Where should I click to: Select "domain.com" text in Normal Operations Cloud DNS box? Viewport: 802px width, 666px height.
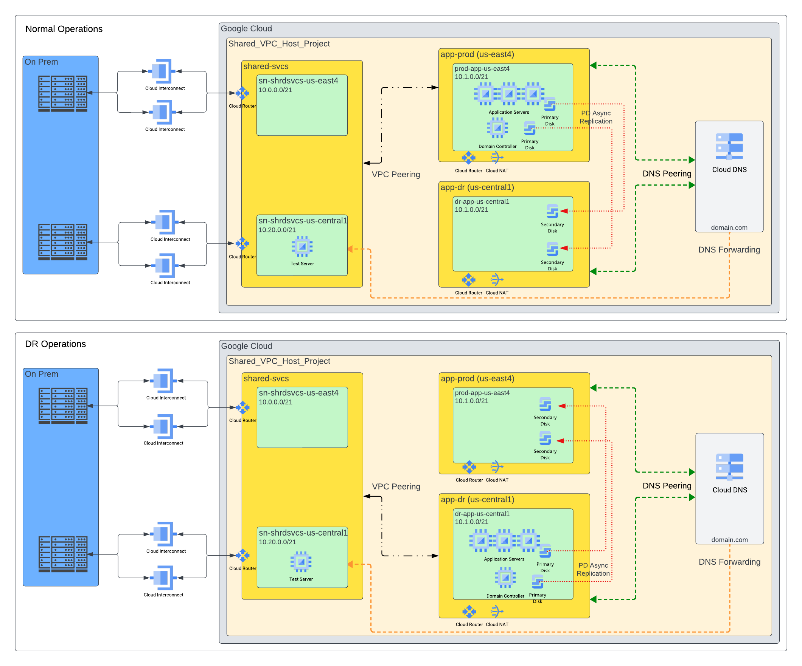[729, 228]
